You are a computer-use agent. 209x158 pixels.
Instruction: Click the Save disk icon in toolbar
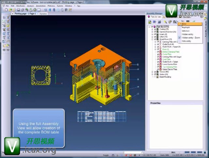[x=19, y=10]
